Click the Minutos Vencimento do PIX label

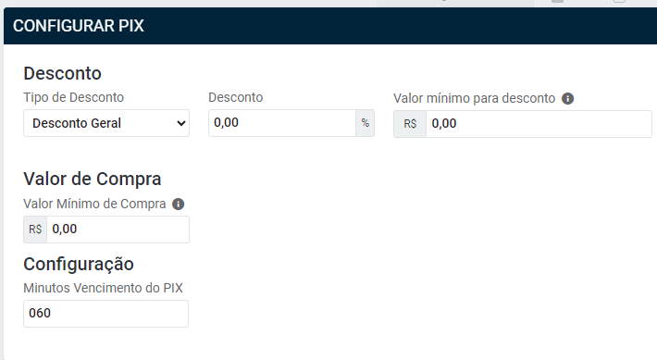coord(103,288)
